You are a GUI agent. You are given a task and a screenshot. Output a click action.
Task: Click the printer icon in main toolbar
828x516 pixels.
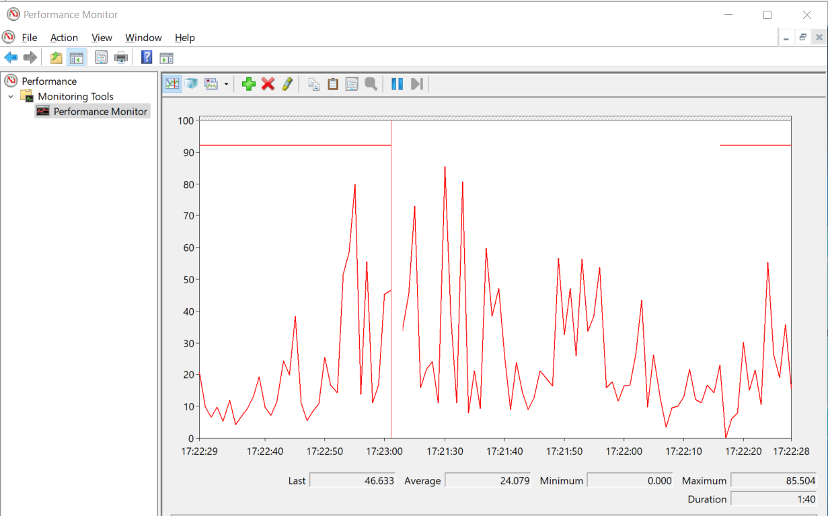click(121, 58)
